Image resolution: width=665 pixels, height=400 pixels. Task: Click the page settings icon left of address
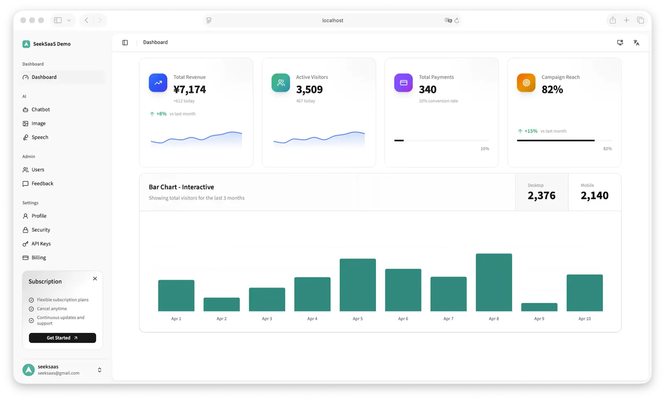209,20
